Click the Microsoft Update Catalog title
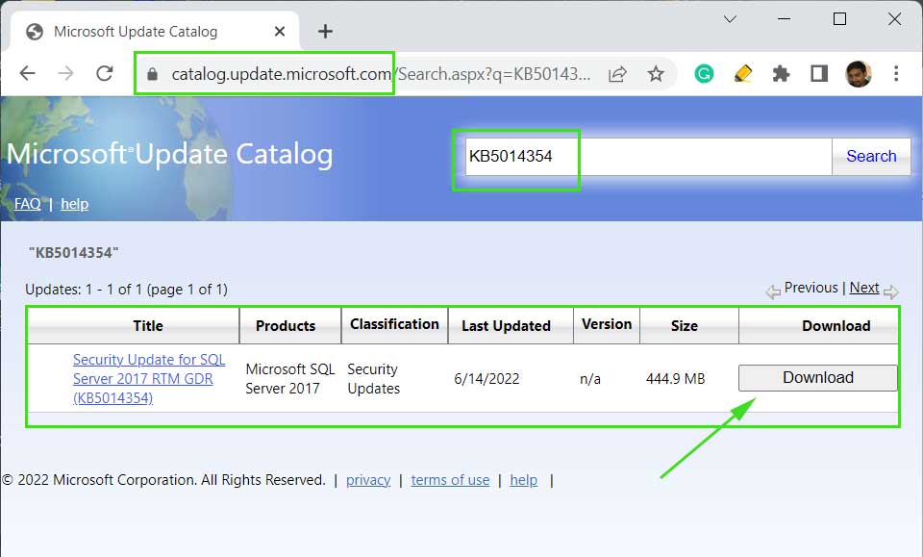923x557 pixels. click(169, 154)
